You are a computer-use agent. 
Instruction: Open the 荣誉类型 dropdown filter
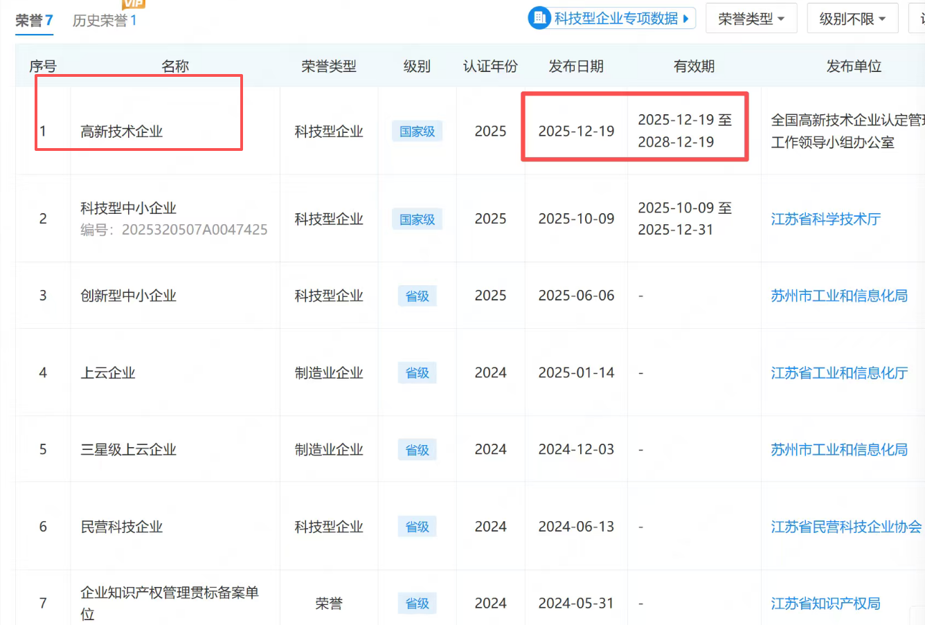click(x=751, y=19)
